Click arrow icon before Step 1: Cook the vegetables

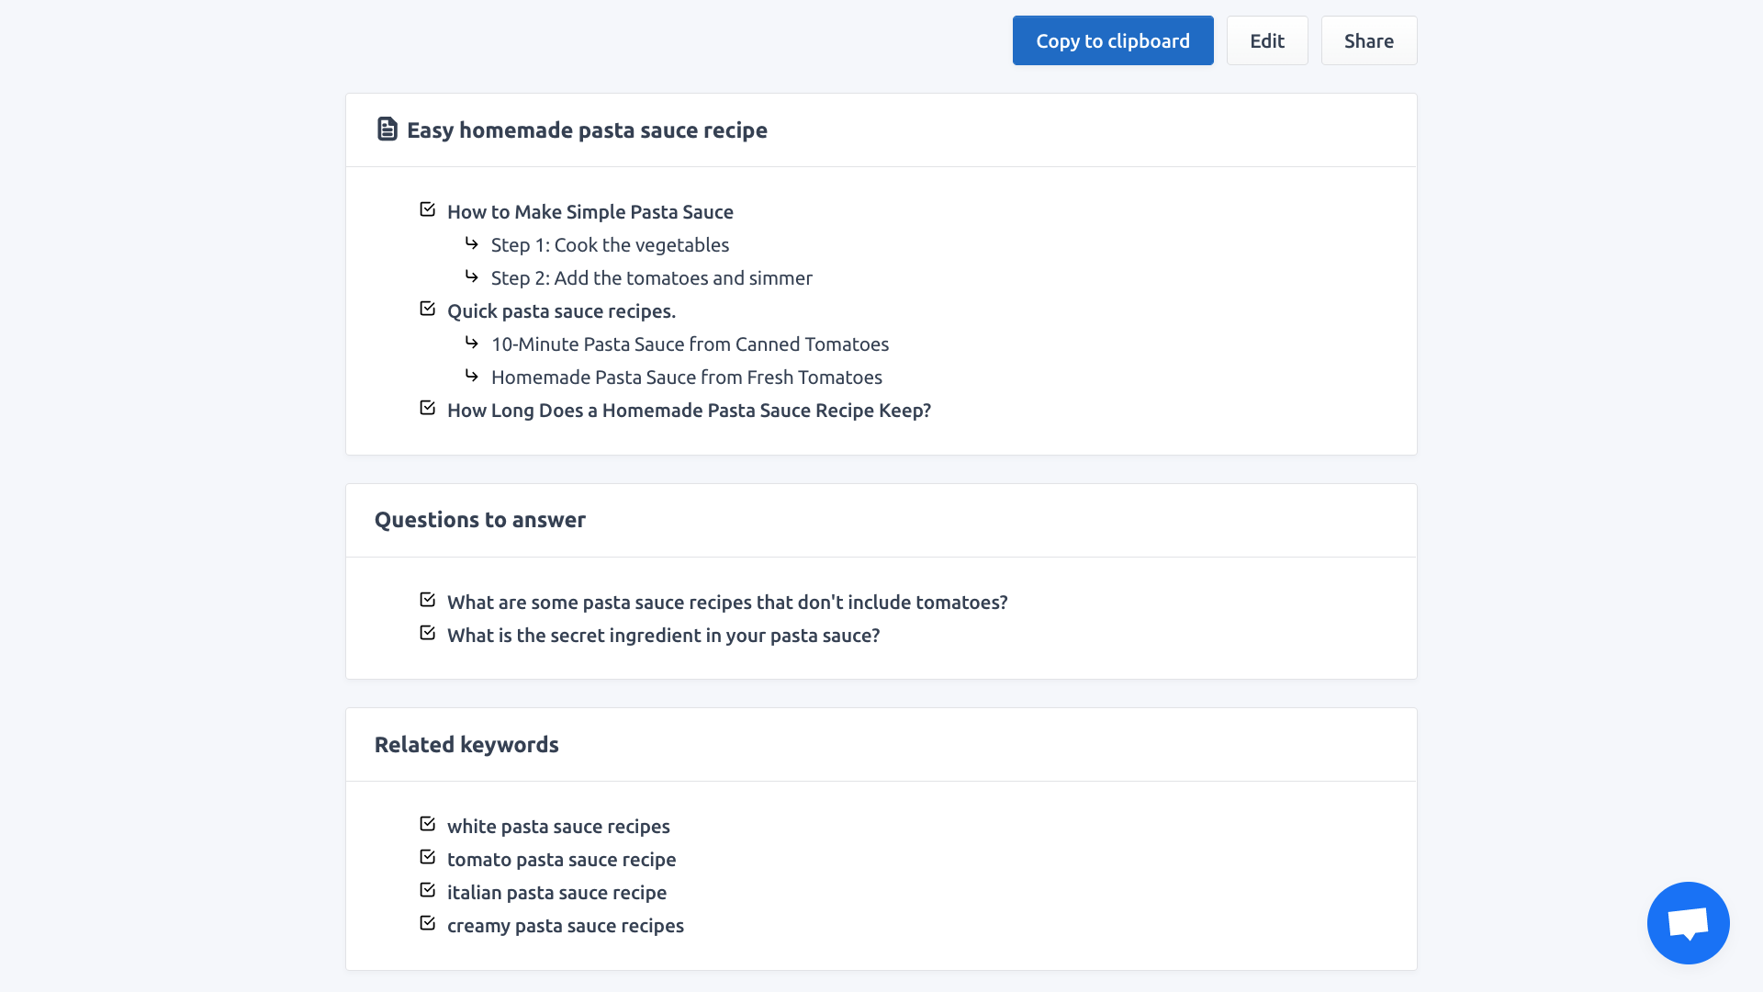pyautogui.click(x=472, y=243)
